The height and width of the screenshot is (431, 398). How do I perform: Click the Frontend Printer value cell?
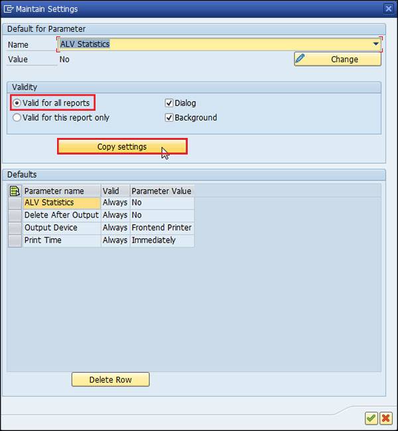(x=162, y=228)
